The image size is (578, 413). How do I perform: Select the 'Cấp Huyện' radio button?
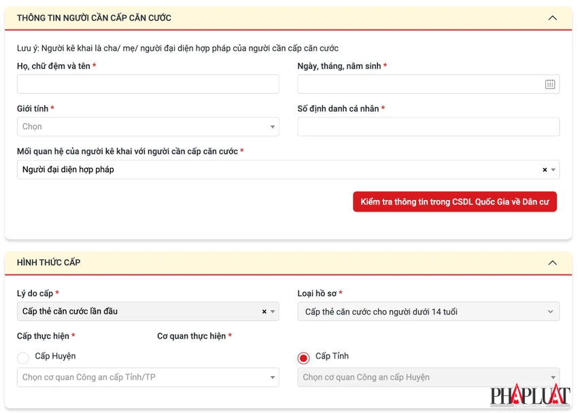23,358
